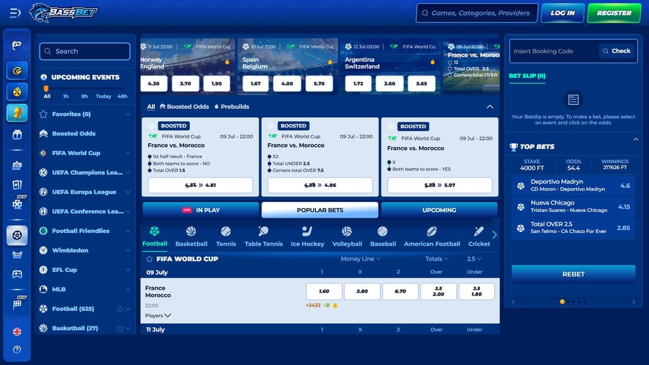
Task: Click the REBET button
Action: click(x=573, y=274)
